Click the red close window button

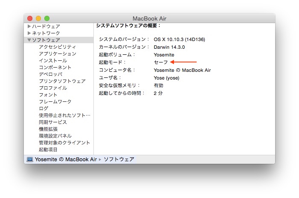coord(30,18)
